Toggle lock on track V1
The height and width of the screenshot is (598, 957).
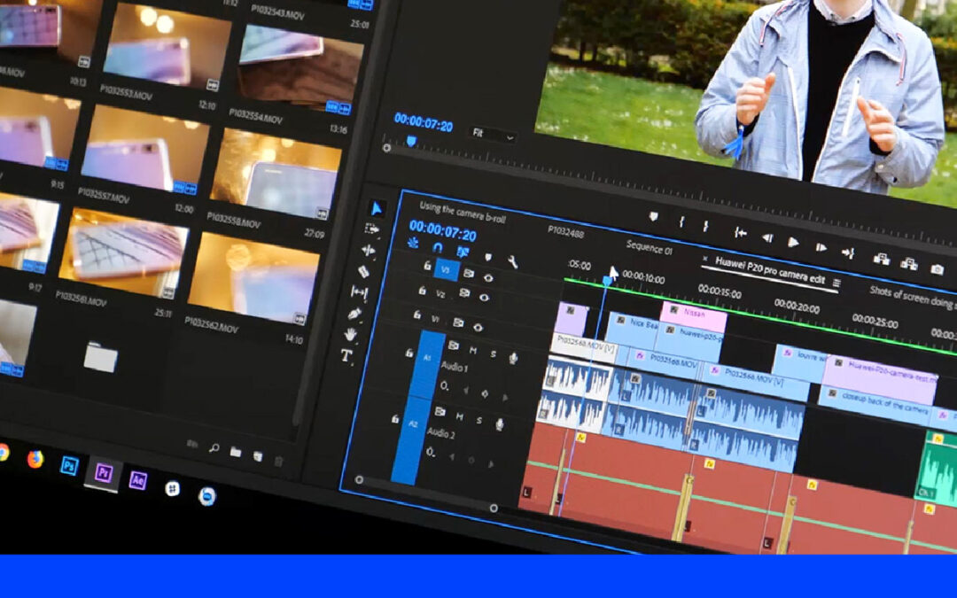click(x=417, y=315)
